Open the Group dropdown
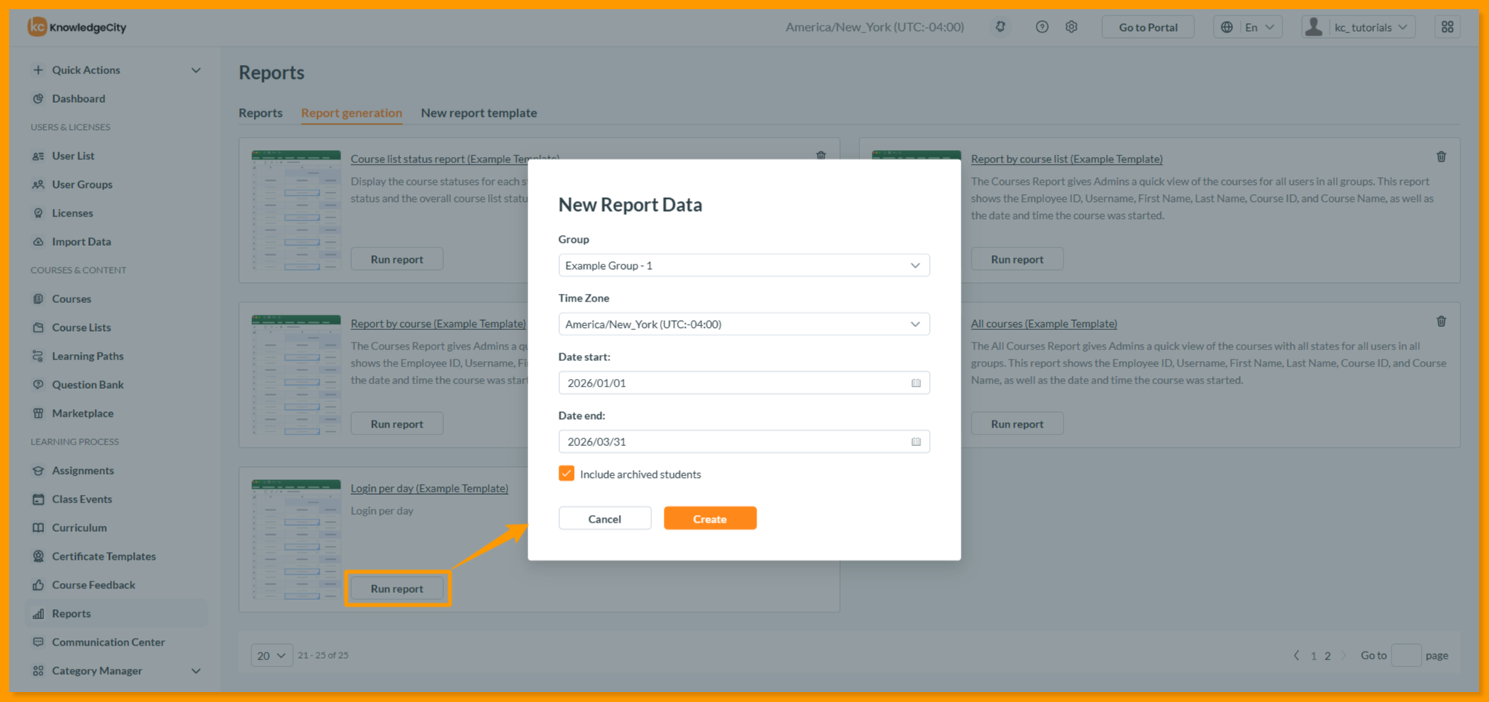The height and width of the screenshot is (702, 1489). tap(744, 265)
